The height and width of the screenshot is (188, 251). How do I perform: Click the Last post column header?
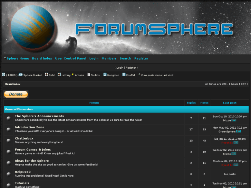coord(230,103)
